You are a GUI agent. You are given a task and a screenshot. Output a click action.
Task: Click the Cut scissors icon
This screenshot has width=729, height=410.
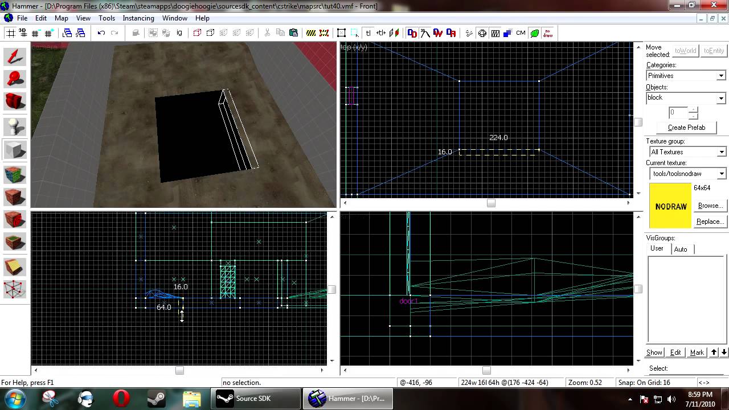coord(267,33)
